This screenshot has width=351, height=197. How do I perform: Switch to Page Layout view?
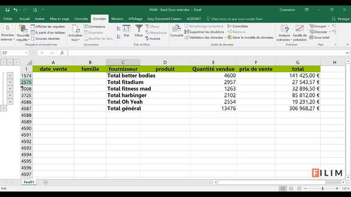[x=291, y=188]
